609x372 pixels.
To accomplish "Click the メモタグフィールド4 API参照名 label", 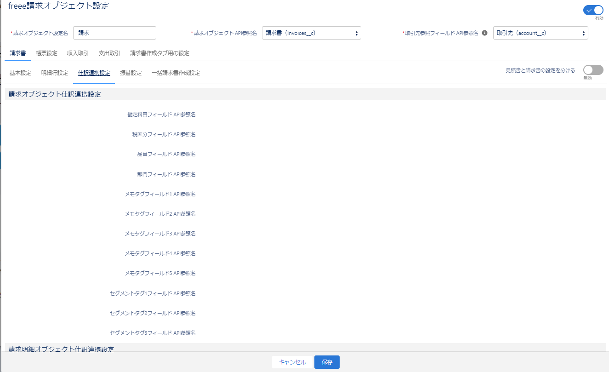I will pyautogui.click(x=160, y=253).
